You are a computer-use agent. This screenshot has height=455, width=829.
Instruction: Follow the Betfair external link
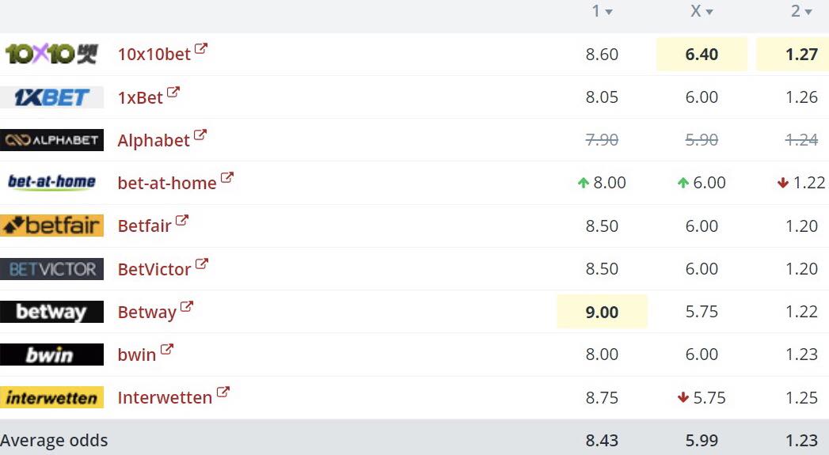tap(145, 226)
